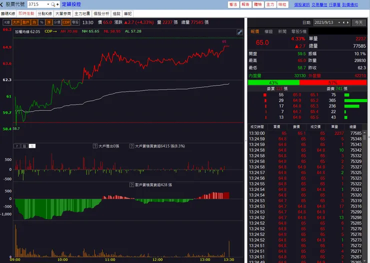
Task: Open the date picker dropdown arrow
Action: click(339, 22)
